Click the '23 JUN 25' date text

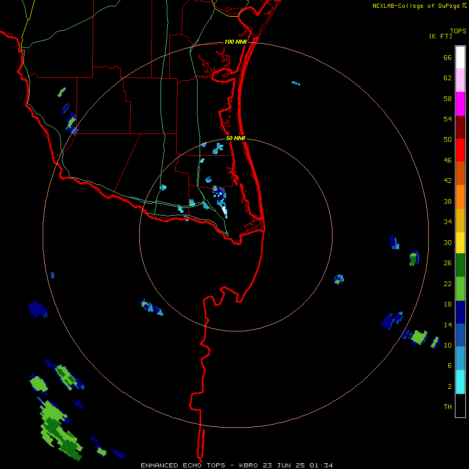tap(283, 465)
